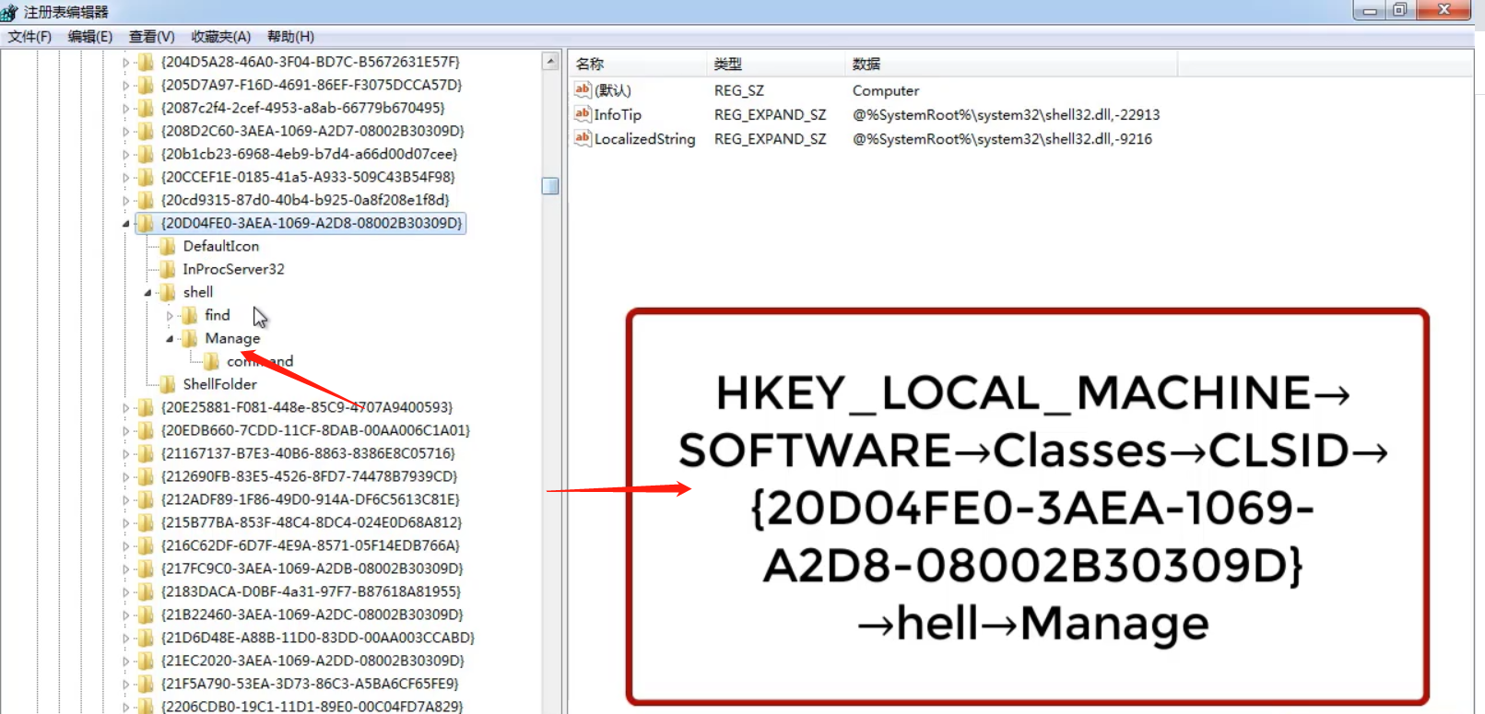The image size is (1485, 714).
Task: Click the LocalizedString value icon
Action: [x=582, y=138]
